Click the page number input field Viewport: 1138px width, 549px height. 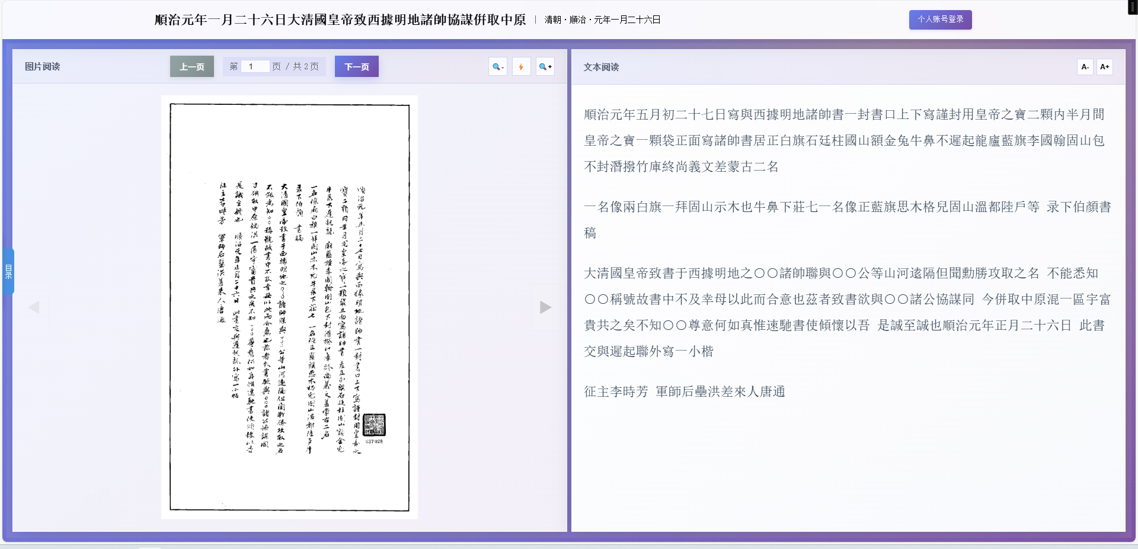tap(255, 66)
